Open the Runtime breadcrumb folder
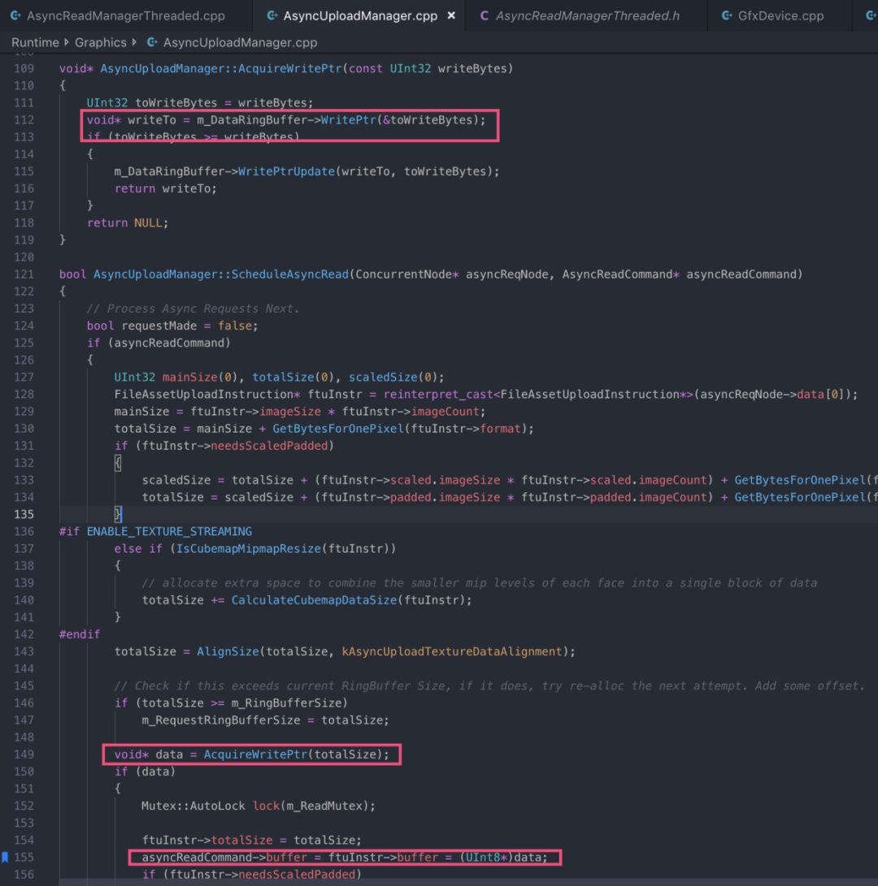Viewport: 878px width, 886px height. (x=35, y=42)
